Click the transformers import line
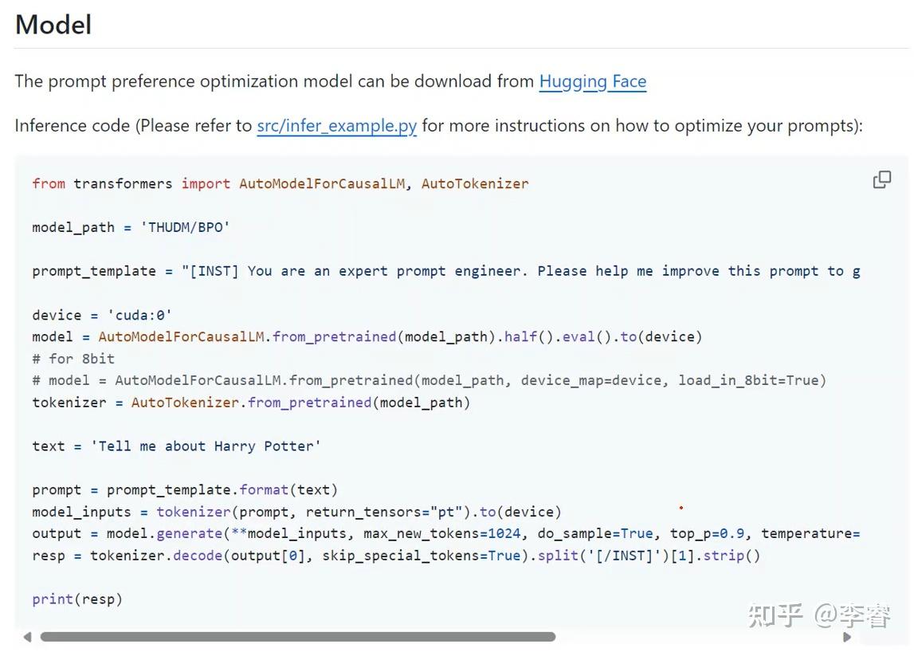This screenshot has width=914, height=652. pyautogui.click(x=280, y=183)
